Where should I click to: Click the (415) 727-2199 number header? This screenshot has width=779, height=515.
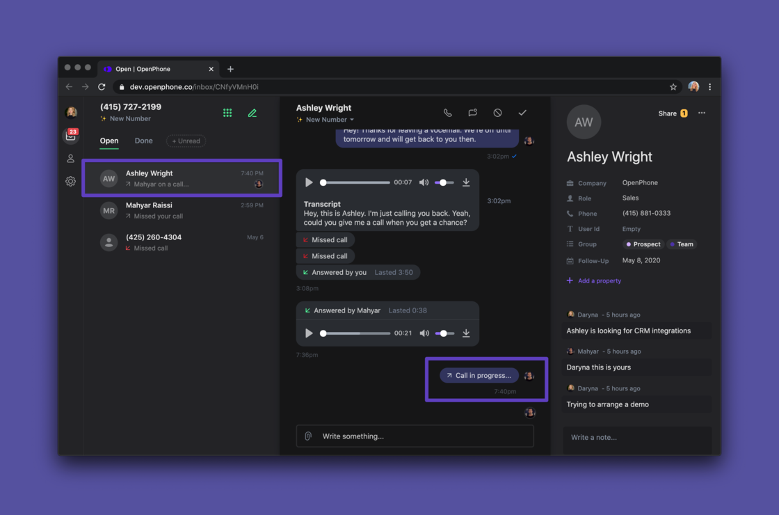click(131, 107)
